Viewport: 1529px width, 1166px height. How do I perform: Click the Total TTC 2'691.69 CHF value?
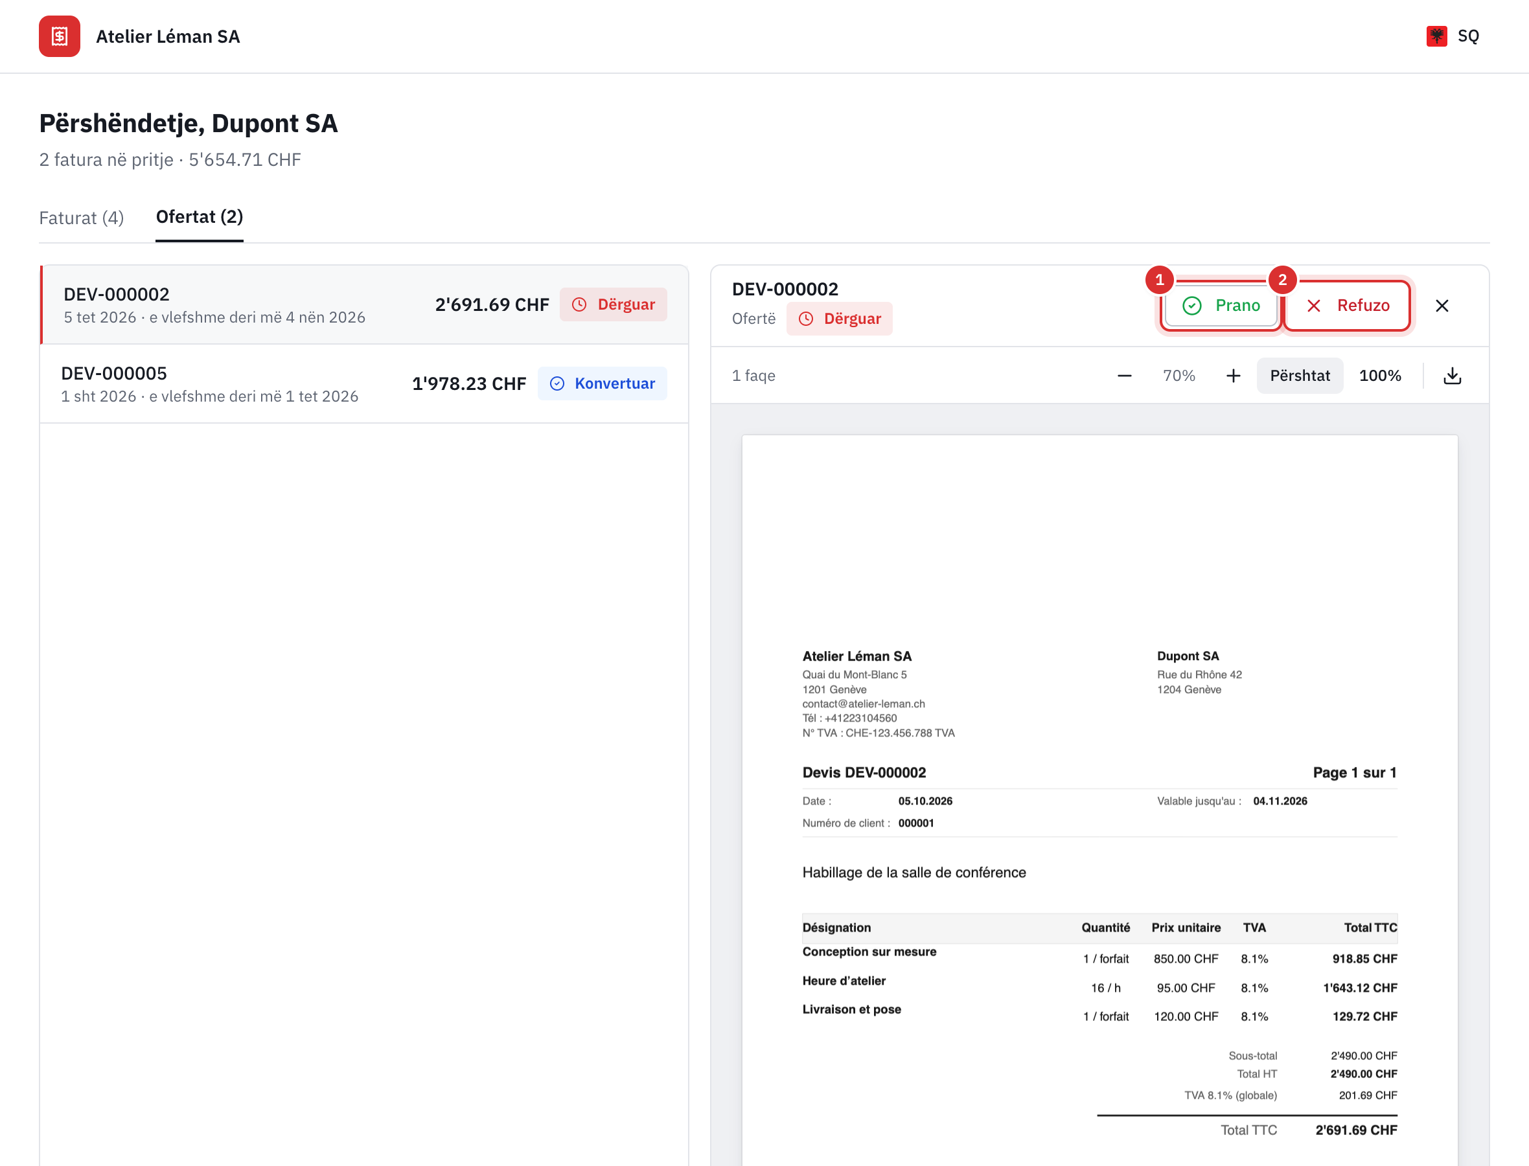point(1356,1130)
